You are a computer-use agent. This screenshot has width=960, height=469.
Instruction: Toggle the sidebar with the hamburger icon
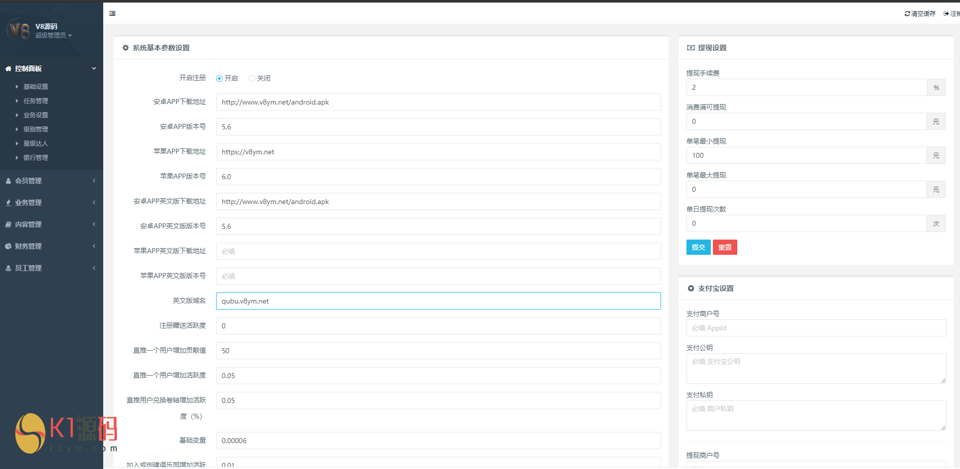coord(112,13)
